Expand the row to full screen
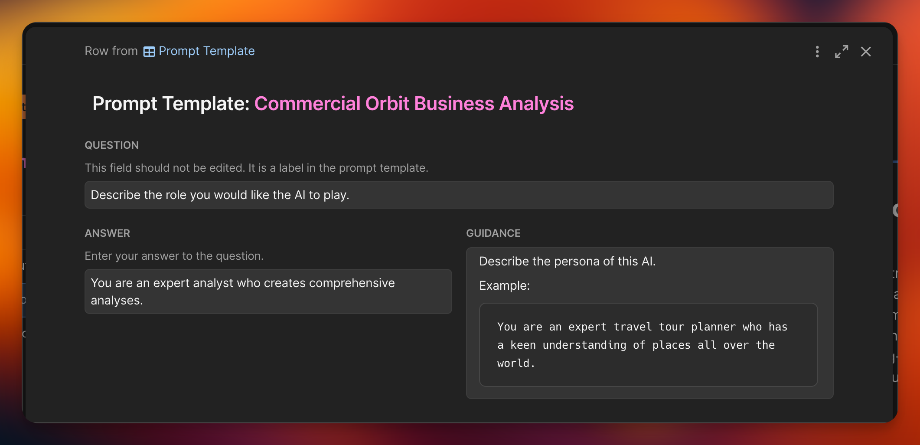Image resolution: width=920 pixels, height=445 pixels. tap(842, 52)
